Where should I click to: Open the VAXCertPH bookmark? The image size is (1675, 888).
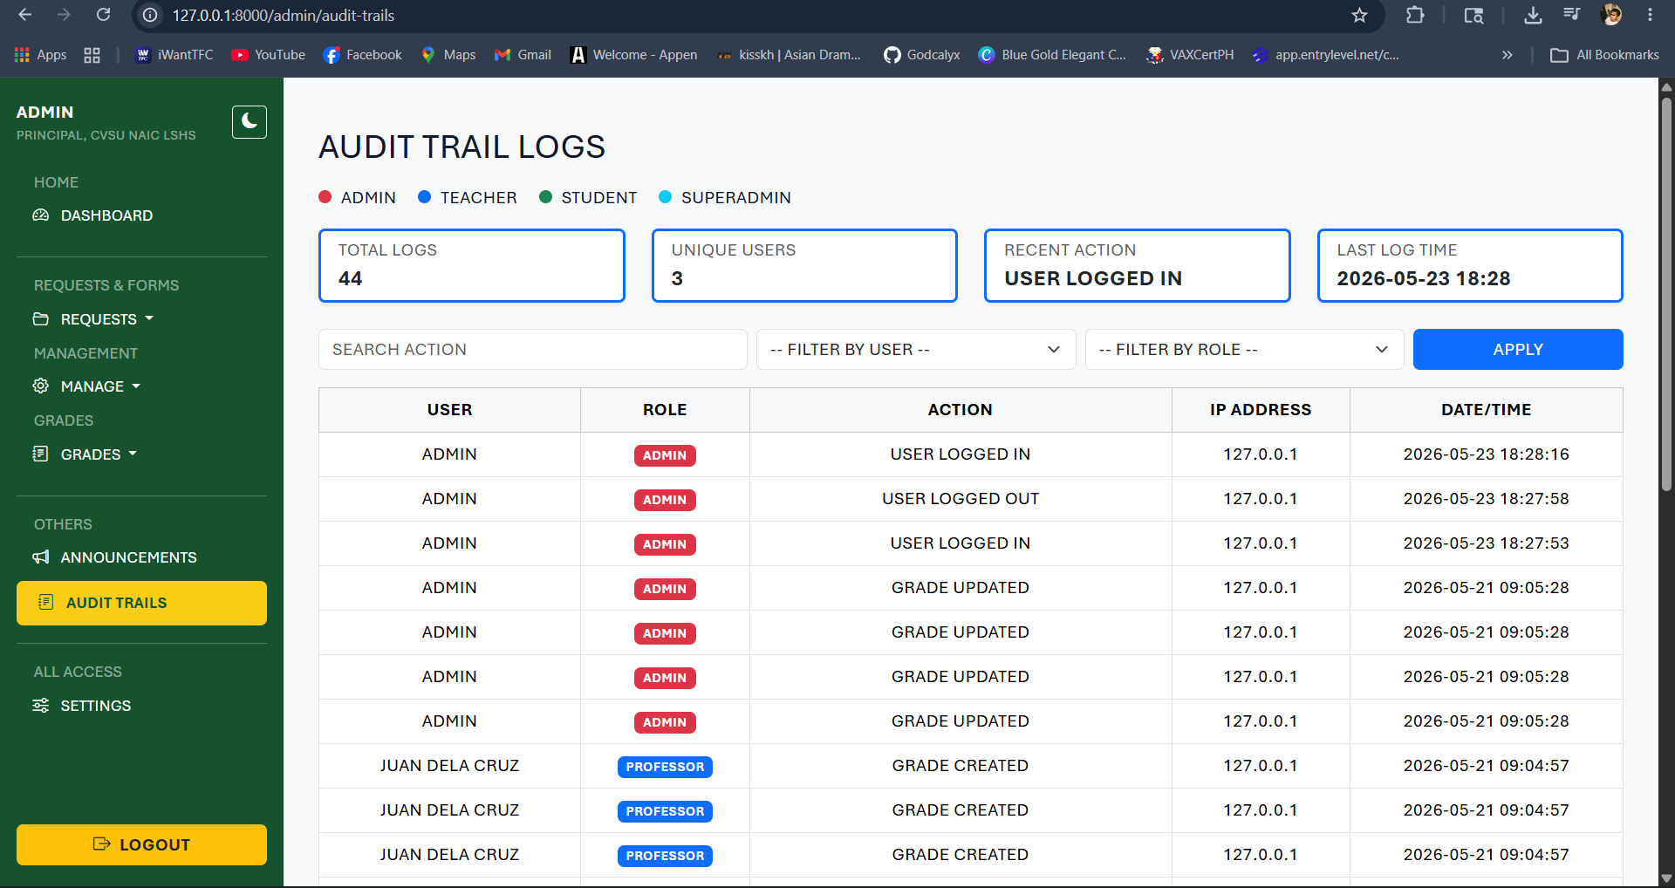point(1190,55)
